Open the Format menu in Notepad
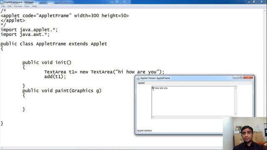 coord(18,6)
